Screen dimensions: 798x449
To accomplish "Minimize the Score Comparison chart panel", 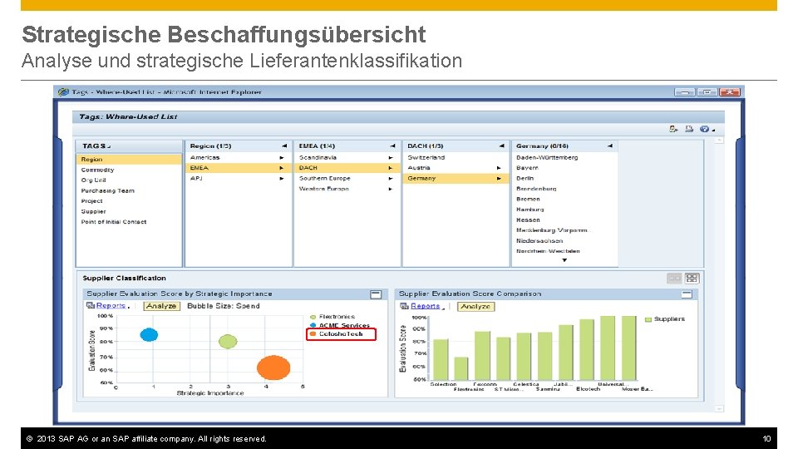I will 687,294.
